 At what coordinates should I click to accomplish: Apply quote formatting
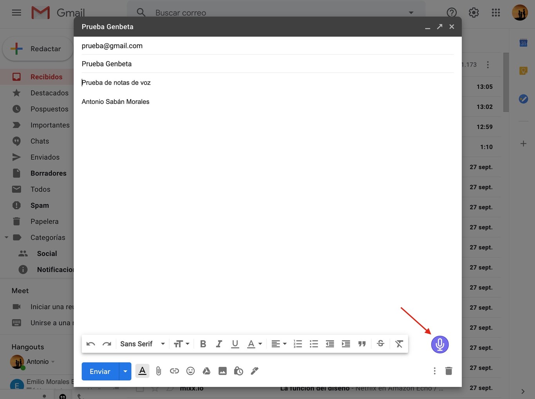coord(362,344)
